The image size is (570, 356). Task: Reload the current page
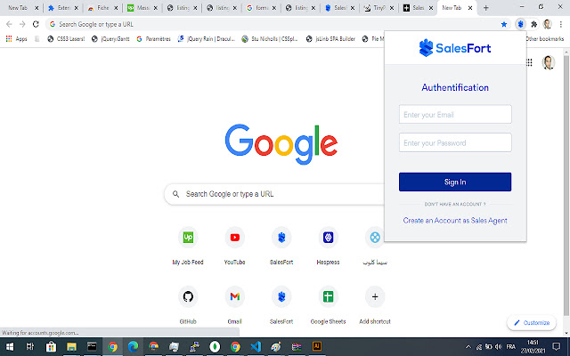pyautogui.click(x=36, y=24)
